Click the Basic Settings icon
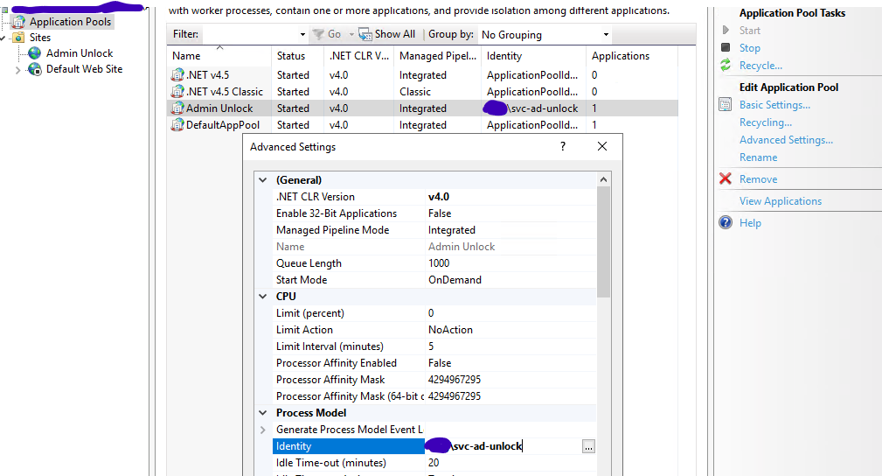The width and height of the screenshot is (882, 476). click(x=725, y=105)
